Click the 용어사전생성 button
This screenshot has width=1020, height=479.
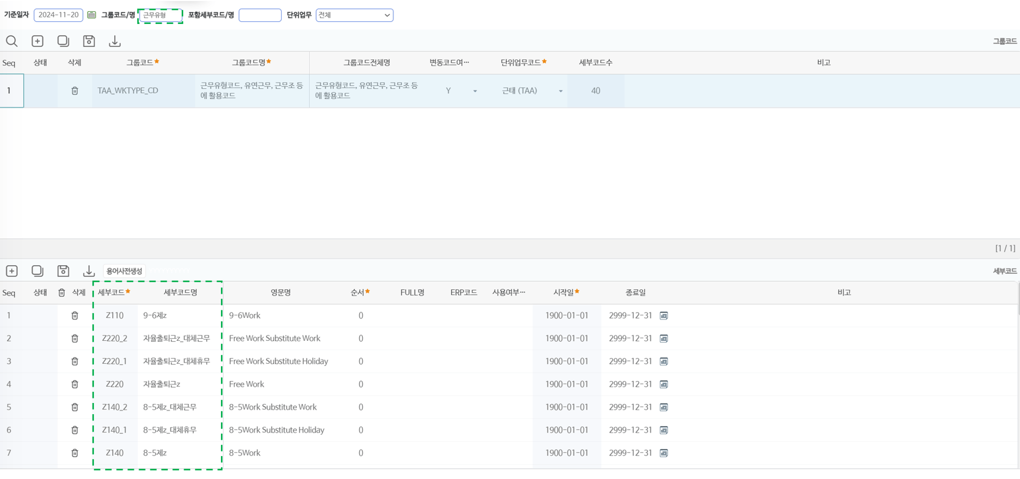click(124, 271)
